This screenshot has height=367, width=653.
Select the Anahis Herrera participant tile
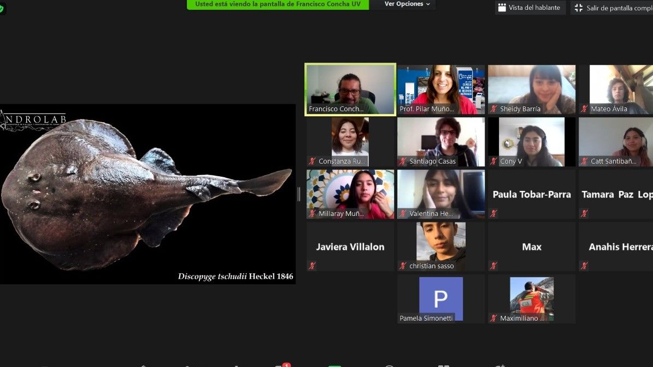point(616,246)
